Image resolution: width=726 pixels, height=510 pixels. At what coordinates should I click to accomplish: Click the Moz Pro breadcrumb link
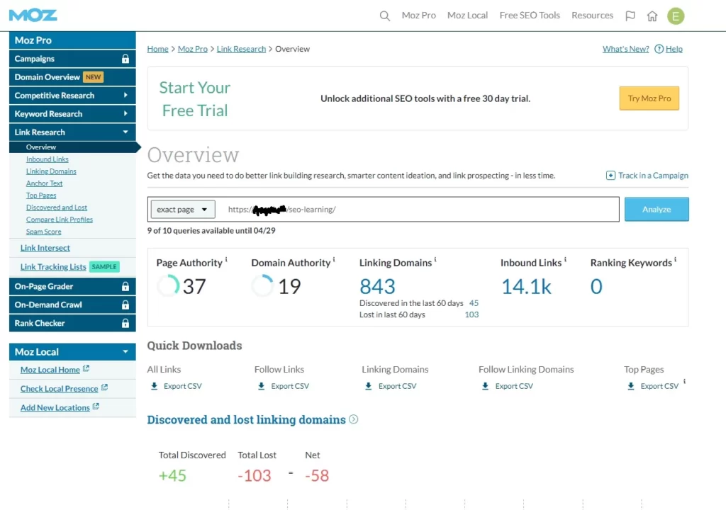pyautogui.click(x=193, y=49)
